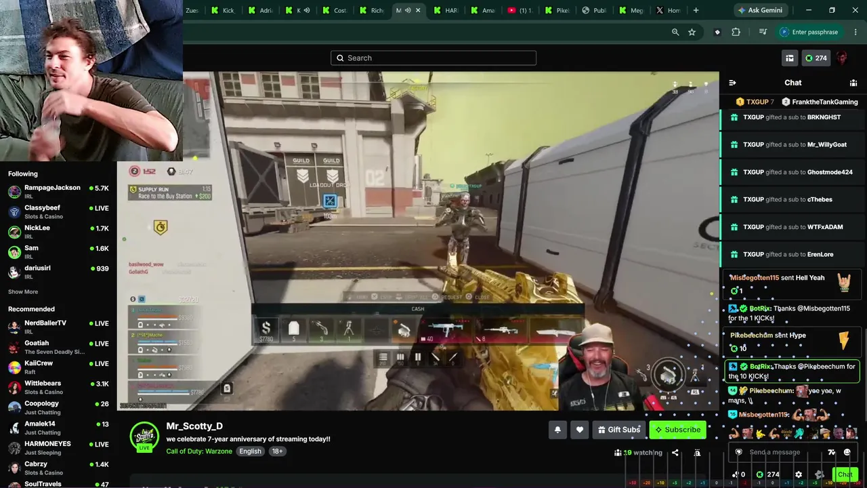Click Wittlebears' avatar in Recommended
867x488 pixels.
[14, 388]
